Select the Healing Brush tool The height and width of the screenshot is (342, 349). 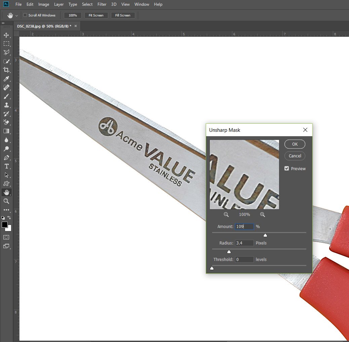tap(6, 87)
